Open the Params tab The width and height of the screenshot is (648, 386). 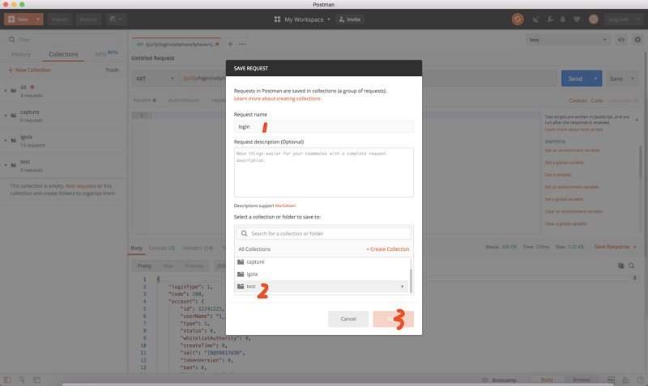144,100
